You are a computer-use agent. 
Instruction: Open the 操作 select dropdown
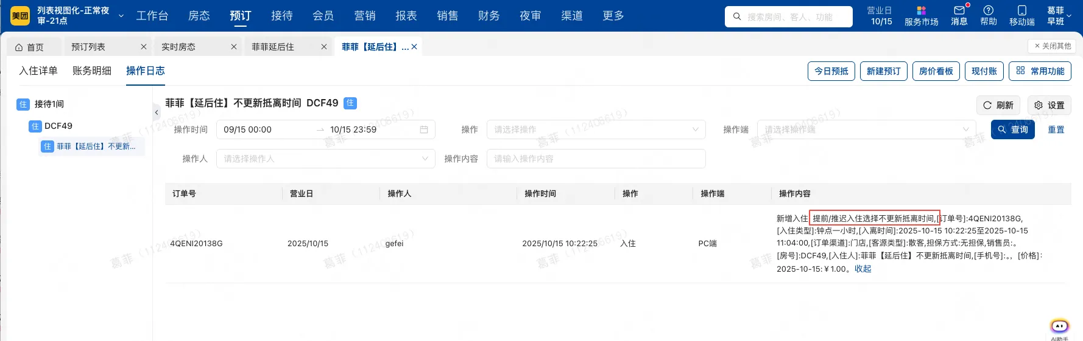click(x=596, y=129)
